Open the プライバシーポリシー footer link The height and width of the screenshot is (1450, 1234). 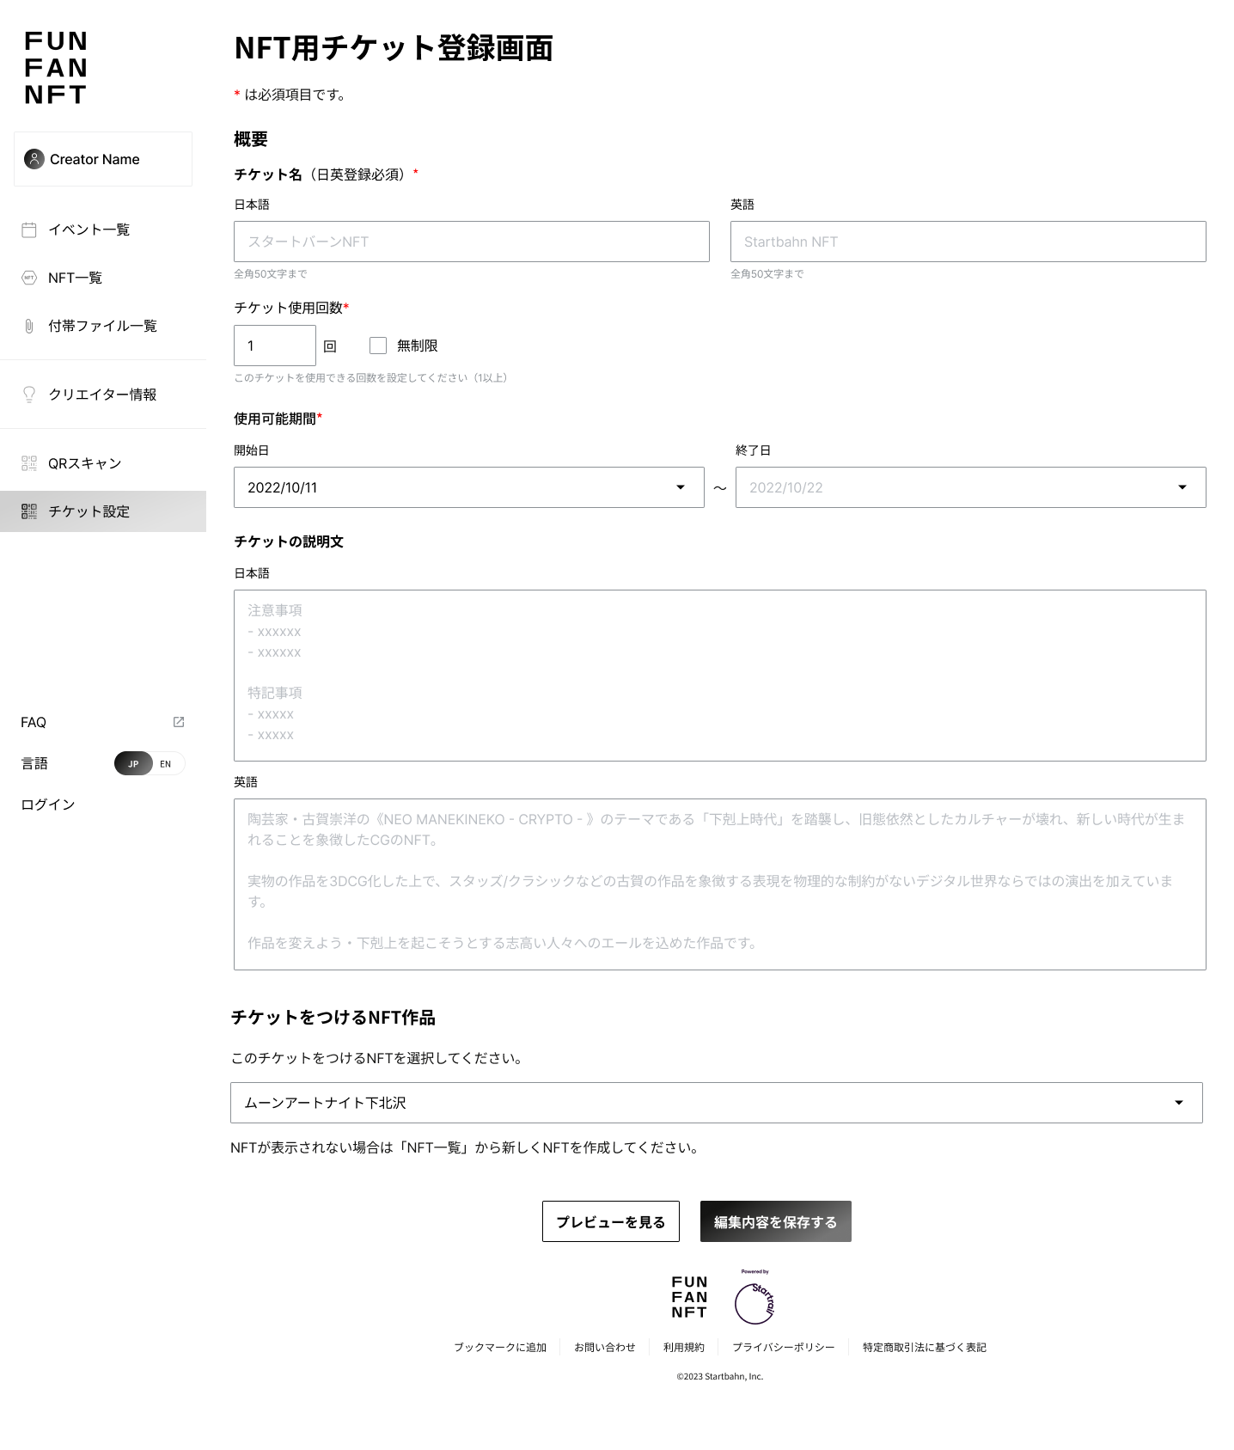tap(783, 1347)
